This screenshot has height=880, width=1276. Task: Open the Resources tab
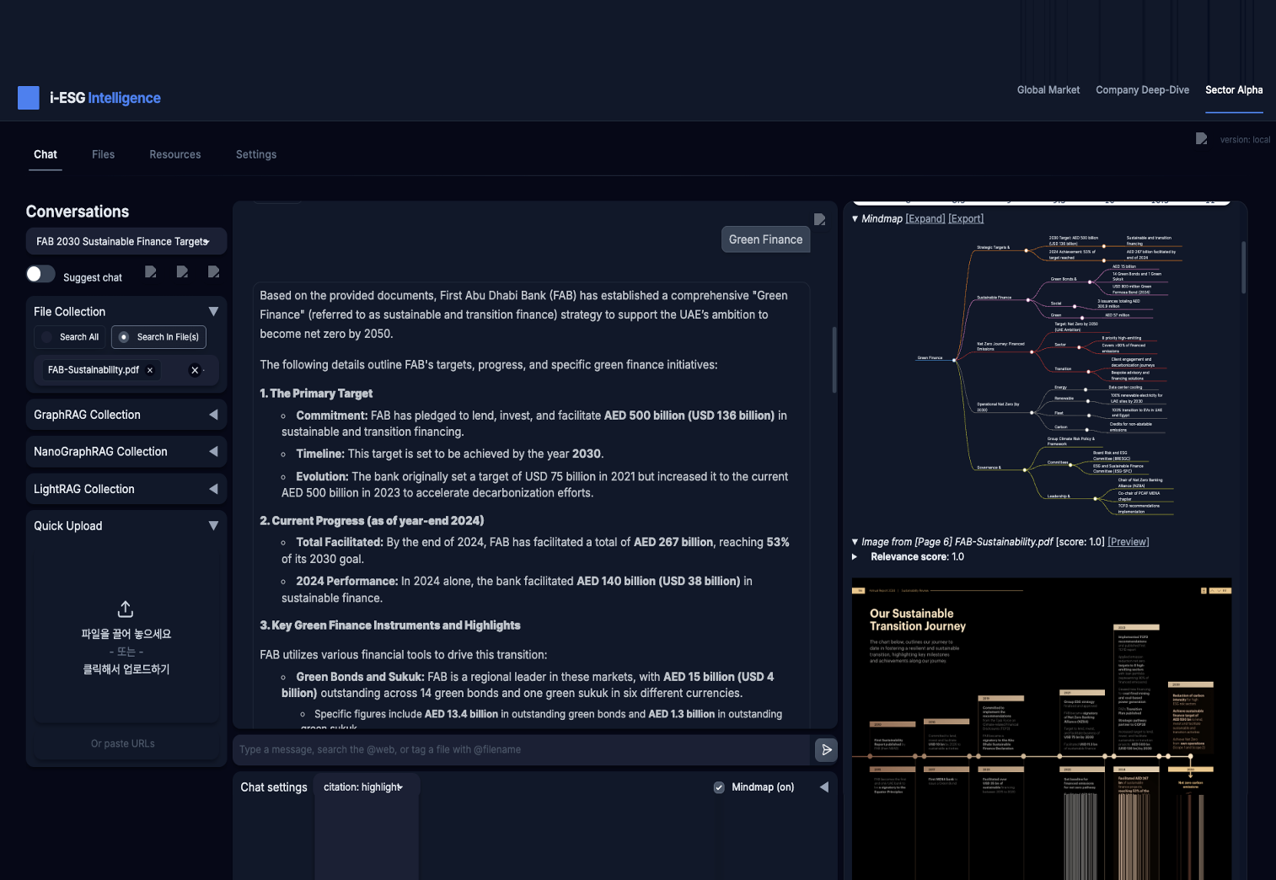pyautogui.click(x=175, y=154)
